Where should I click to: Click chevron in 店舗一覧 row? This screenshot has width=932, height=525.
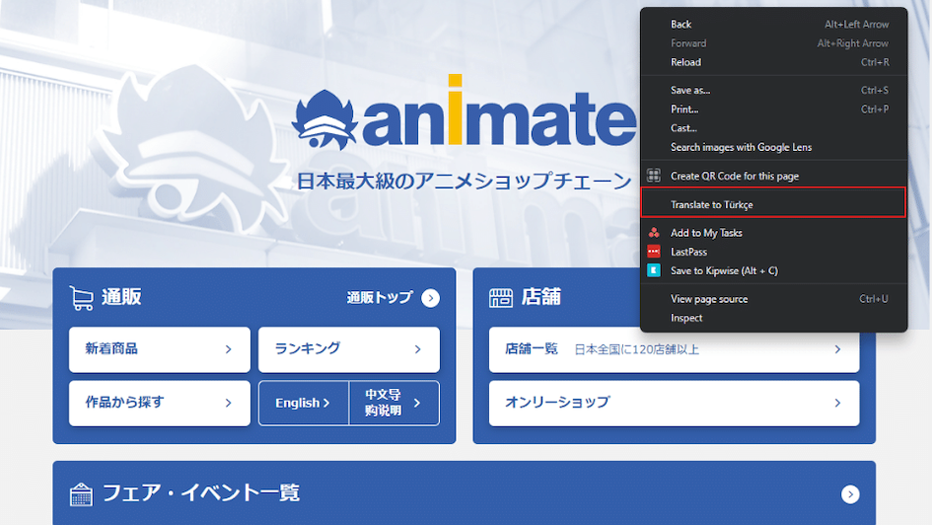(837, 349)
